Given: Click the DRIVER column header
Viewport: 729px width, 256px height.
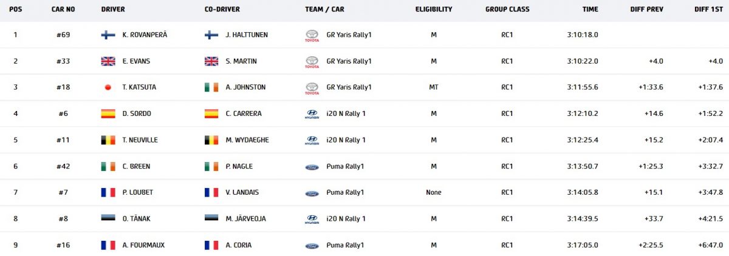Looking at the screenshot, I should [x=113, y=9].
